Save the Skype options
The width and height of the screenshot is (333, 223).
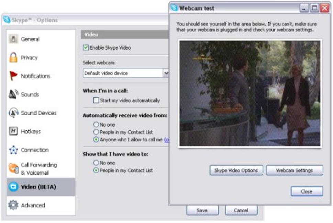[x=202, y=210]
